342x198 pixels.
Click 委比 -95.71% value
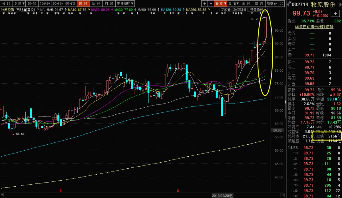tap(307, 21)
